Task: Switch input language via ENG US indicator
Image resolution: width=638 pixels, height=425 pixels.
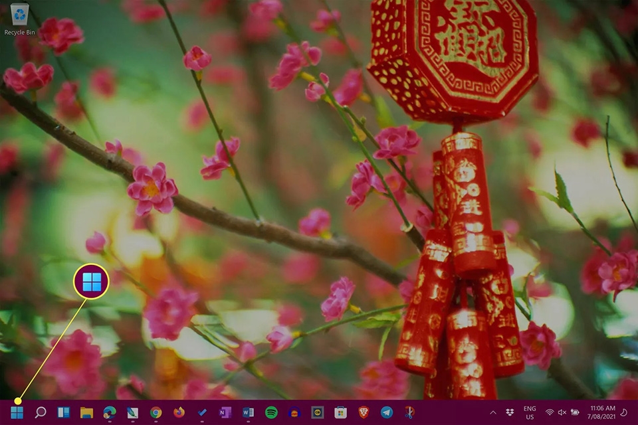Action: pyautogui.click(x=529, y=413)
